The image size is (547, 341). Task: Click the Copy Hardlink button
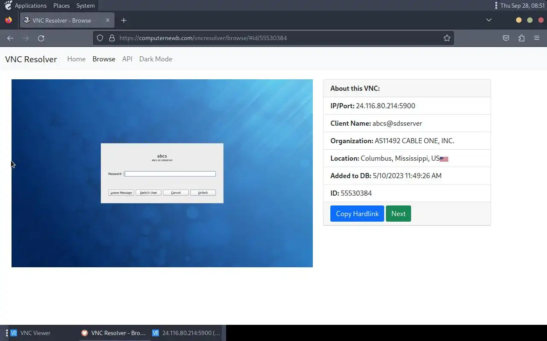(x=357, y=214)
